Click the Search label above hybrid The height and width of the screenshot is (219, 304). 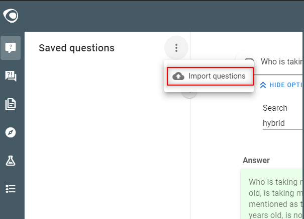pyautogui.click(x=275, y=108)
